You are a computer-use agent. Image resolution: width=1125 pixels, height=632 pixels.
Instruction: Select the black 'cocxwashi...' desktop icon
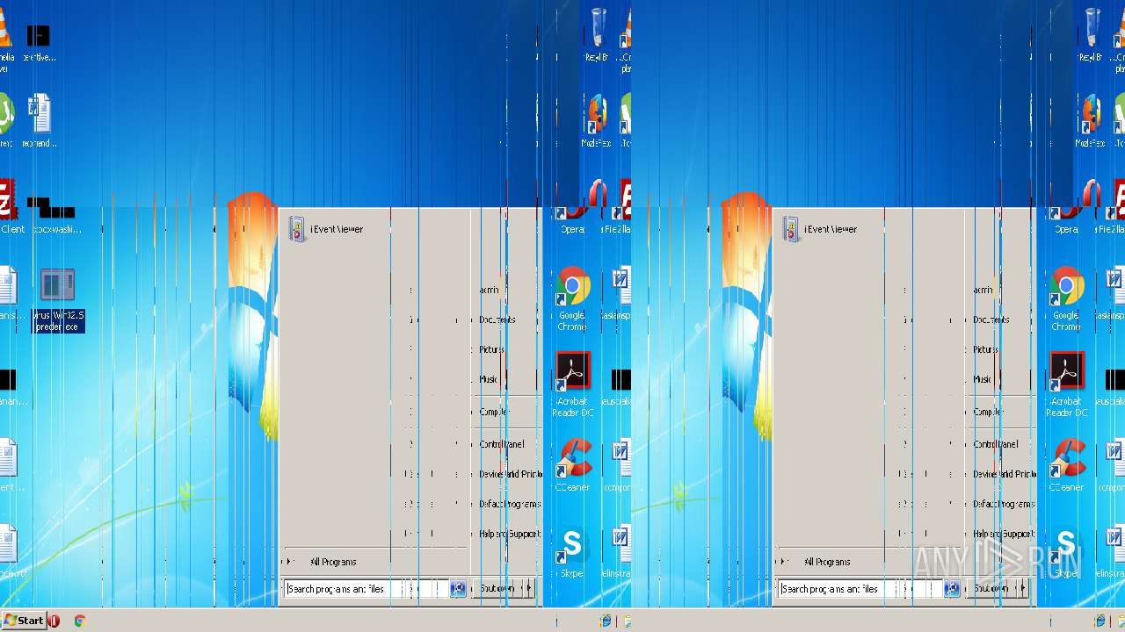click(x=55, y=215)
